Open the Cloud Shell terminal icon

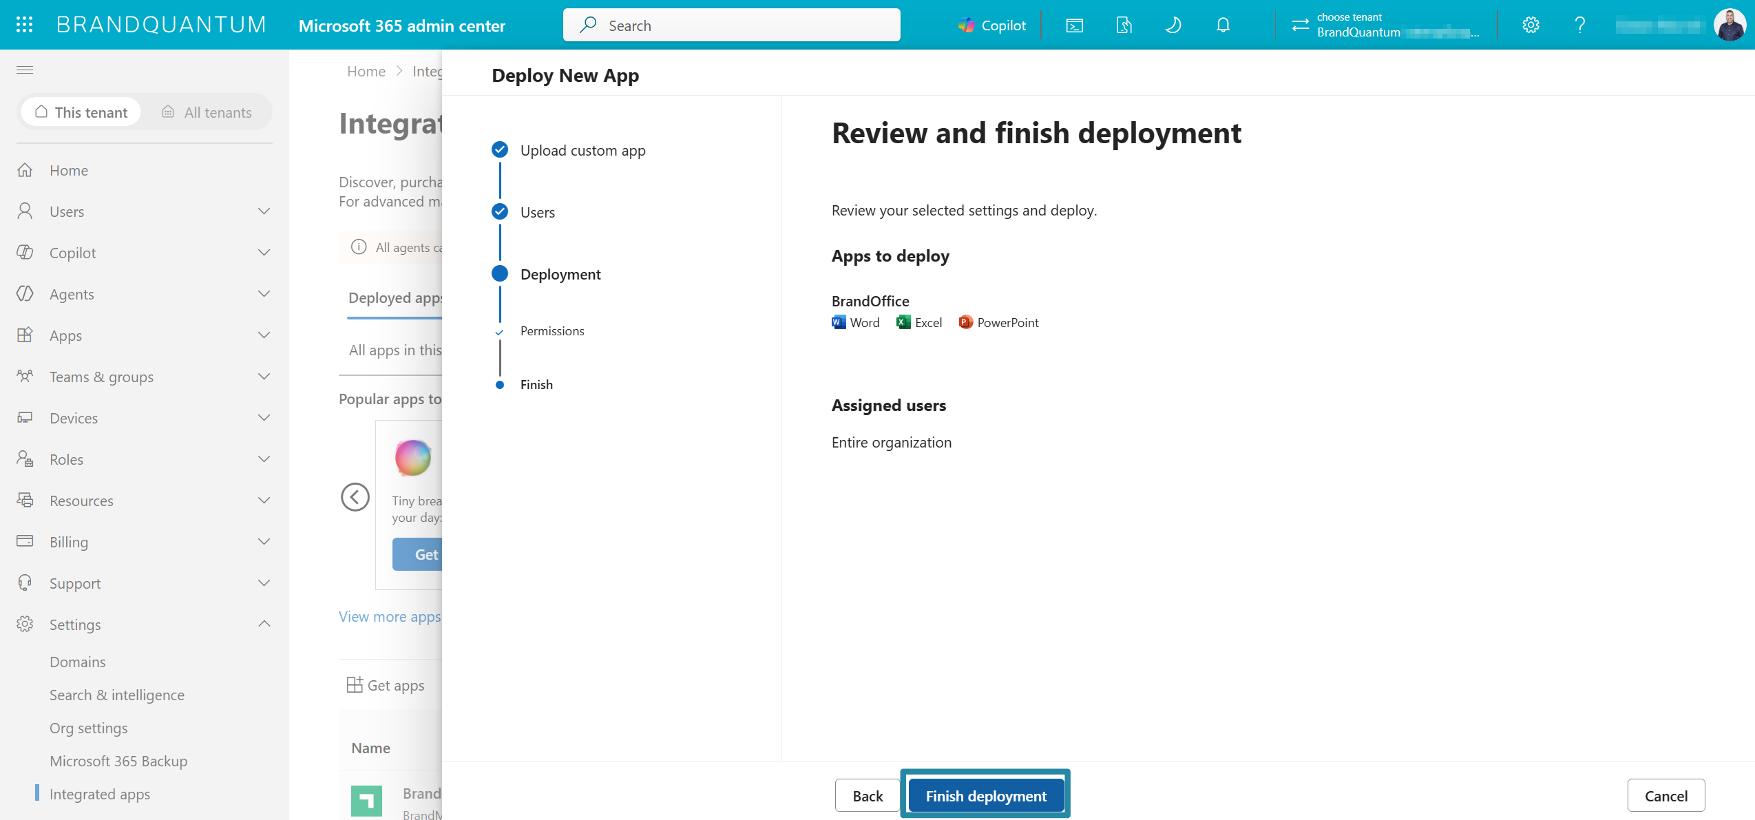tap(1074, 25)
